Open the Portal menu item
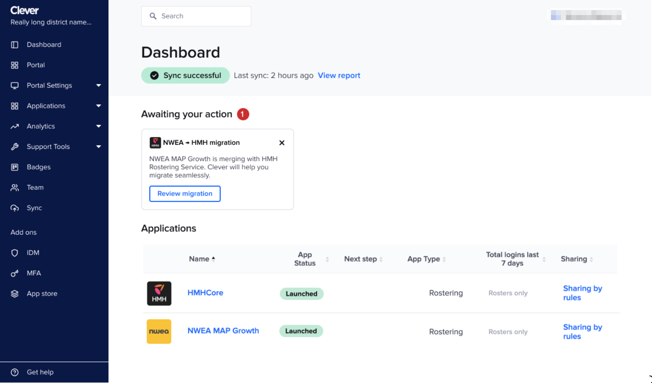 [36, 65]
